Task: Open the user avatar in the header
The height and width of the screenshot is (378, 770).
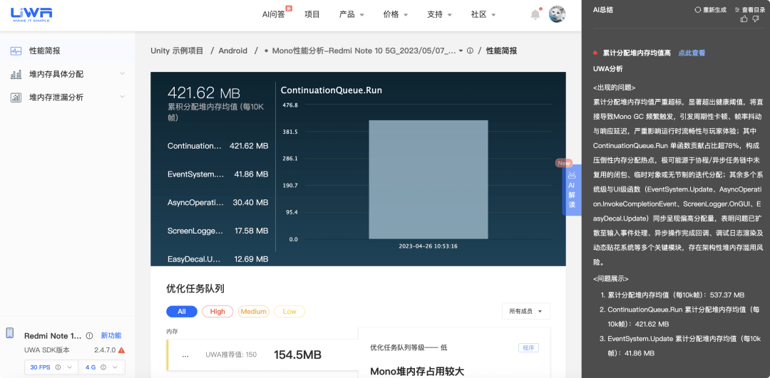Action: tap(557, 14)
